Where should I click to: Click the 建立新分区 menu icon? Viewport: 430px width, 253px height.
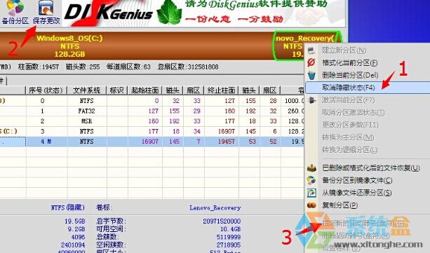coord(311,50)
